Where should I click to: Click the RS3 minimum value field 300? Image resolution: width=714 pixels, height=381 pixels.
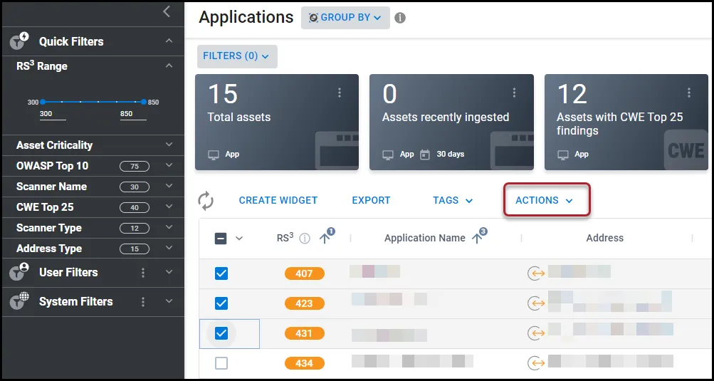(x=53, y=115)
